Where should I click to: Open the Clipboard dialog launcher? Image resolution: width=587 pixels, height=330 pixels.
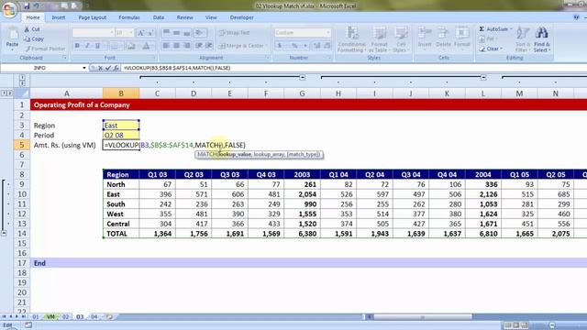pyautogui.click(x=64, y=58)
